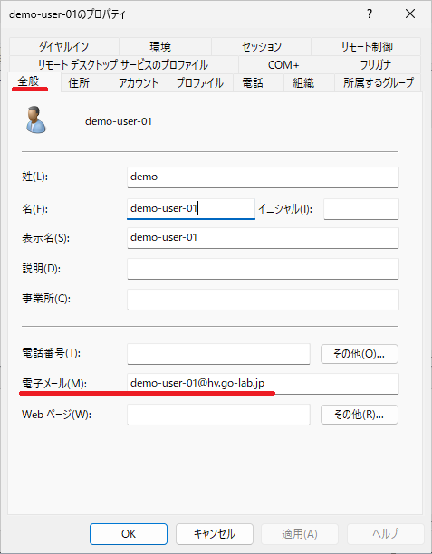Click the キャンセル button
This screenshot has width=432, height=554.
coord(215,534)
